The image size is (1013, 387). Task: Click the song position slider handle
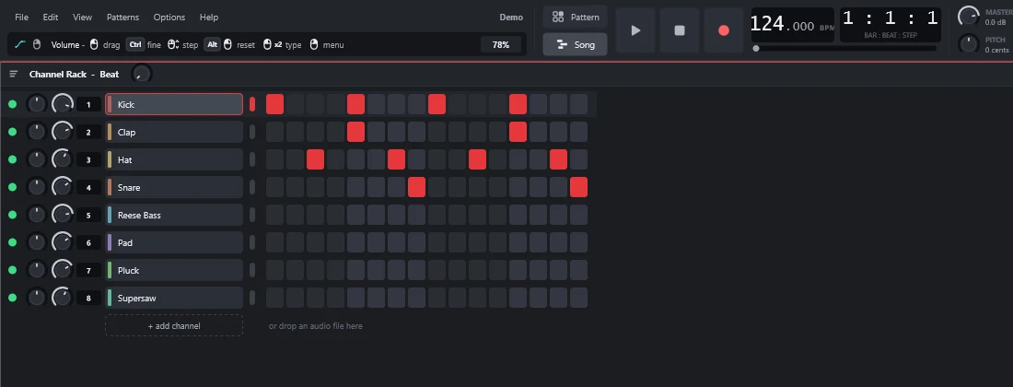(x=756, y=49)
